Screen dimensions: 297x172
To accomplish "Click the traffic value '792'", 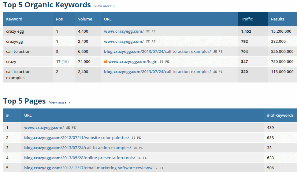I will 244,42.
